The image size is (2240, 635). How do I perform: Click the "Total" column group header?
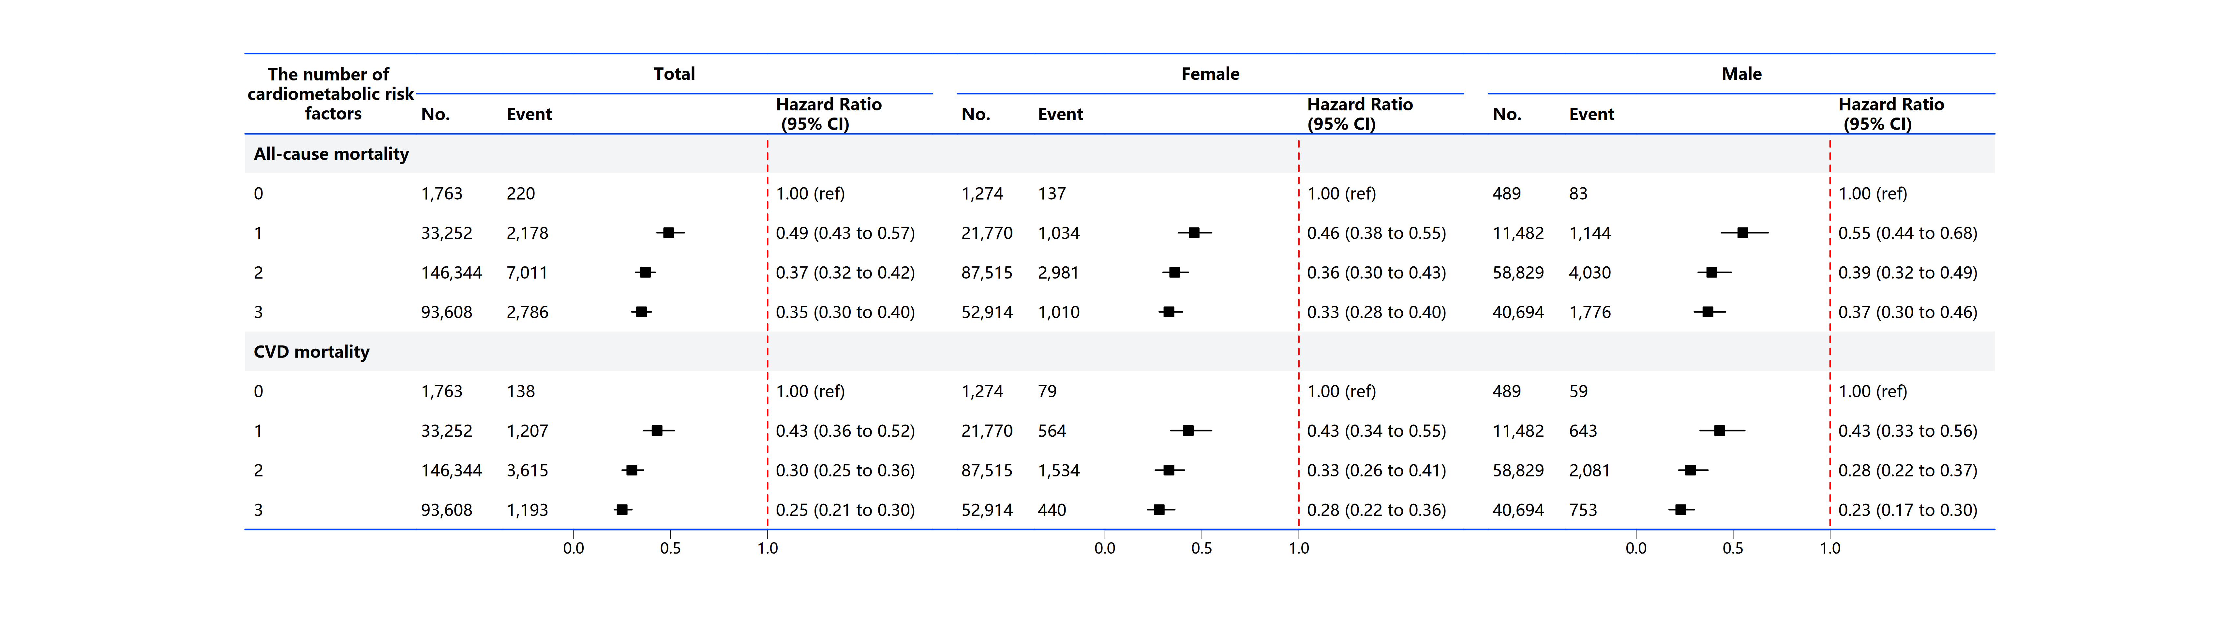point(674,74)
